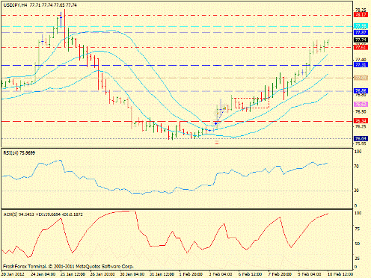Click the 3 Feb 04:00 time label
This screenshot has width=371, height=278.
(221, 274)
